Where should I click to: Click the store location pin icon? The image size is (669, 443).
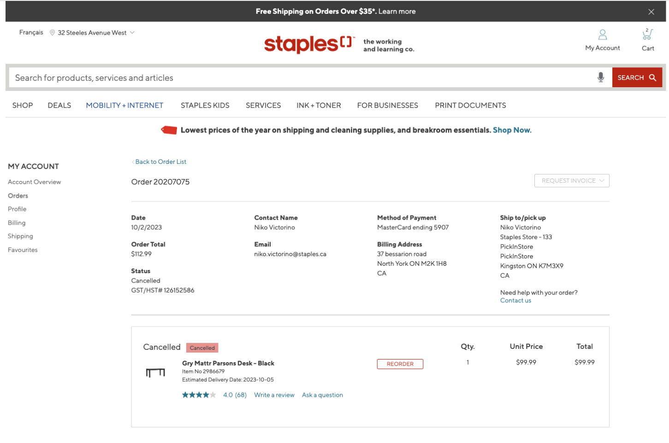[x=53, y=33]
